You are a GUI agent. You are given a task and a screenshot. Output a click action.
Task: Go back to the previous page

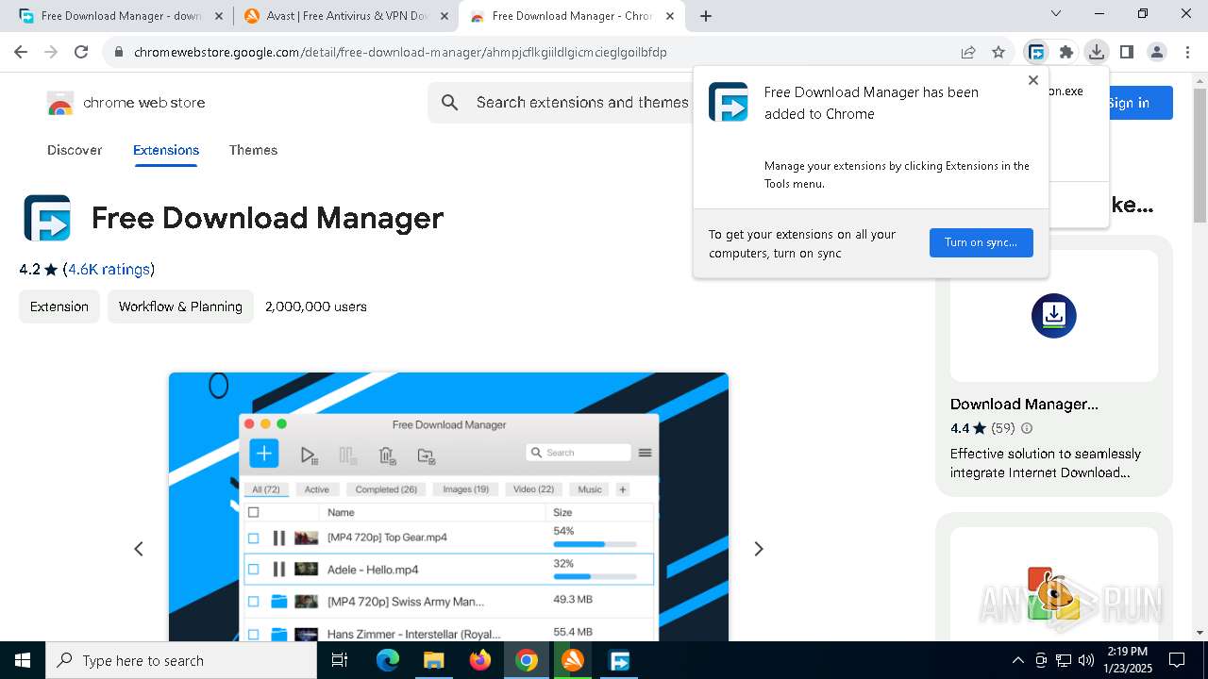[x=21, y=52]
